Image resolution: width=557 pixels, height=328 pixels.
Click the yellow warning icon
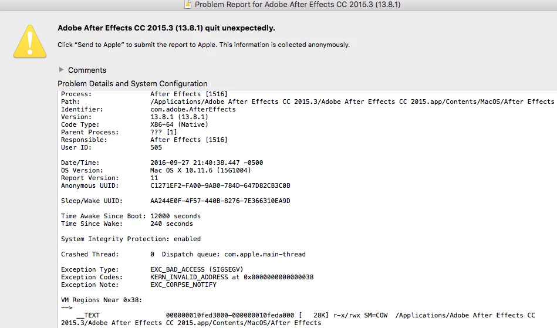tap(30, 41)
